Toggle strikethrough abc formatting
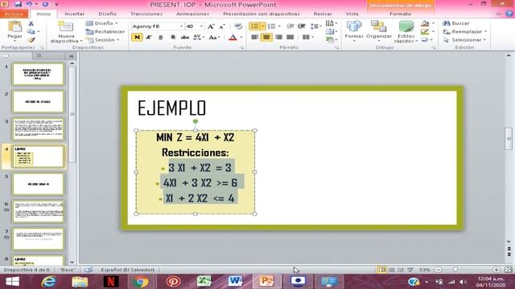The width and height of the screenshot is (515, 289). (185, 38)
